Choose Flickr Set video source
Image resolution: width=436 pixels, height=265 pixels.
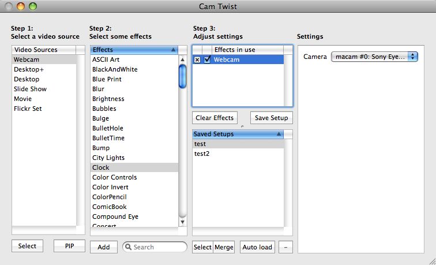tap(28, 109)
